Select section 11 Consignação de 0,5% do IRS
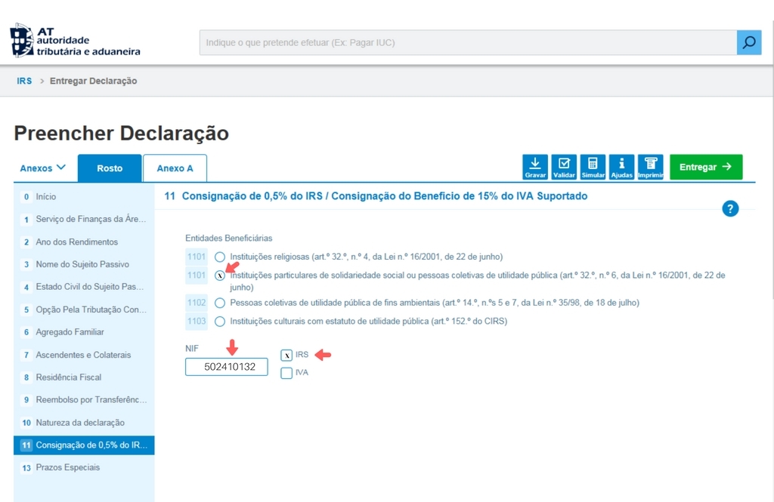774x502 pixels. 84,445
